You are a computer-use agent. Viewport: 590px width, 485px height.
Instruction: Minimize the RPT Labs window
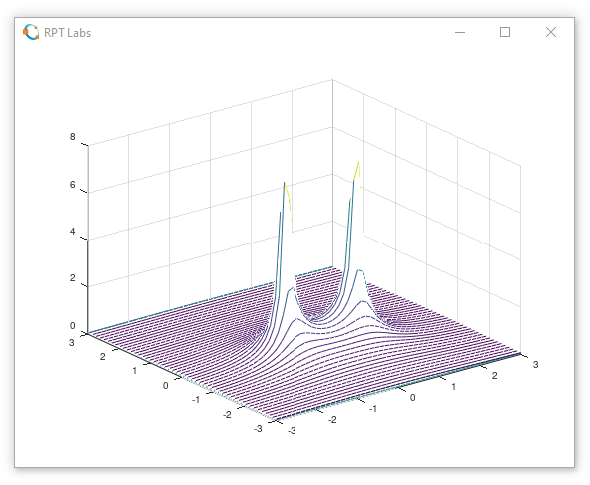click(x=460, y=32)
